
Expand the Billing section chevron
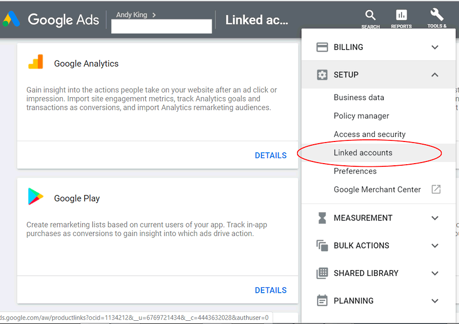click(435, 47)
